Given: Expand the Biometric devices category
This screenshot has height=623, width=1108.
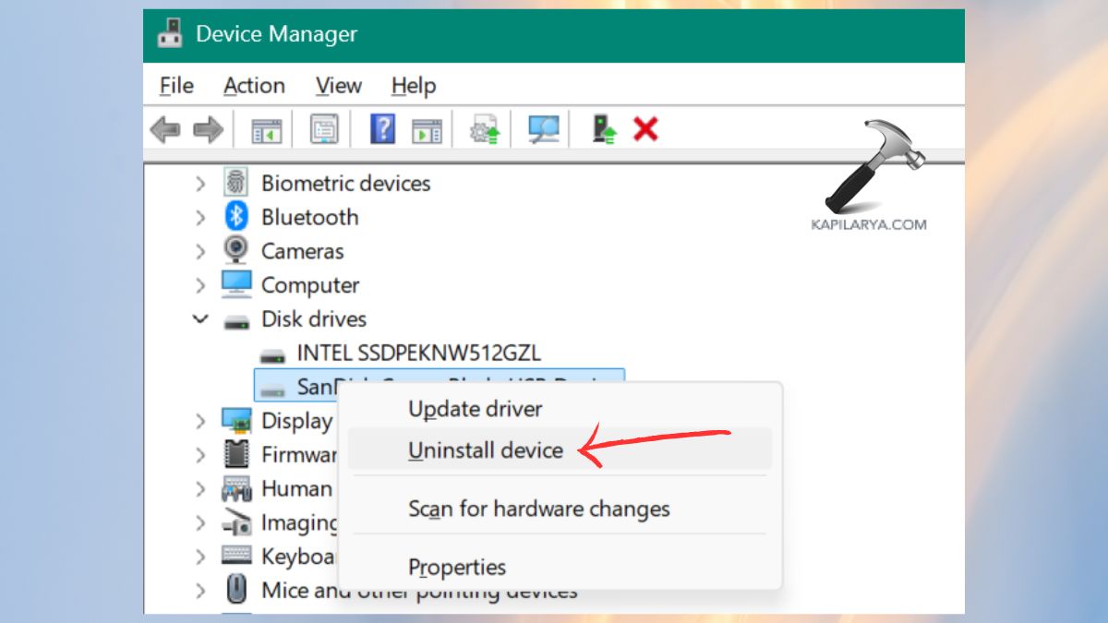Looking at the screenshot, I should point(201,183).
